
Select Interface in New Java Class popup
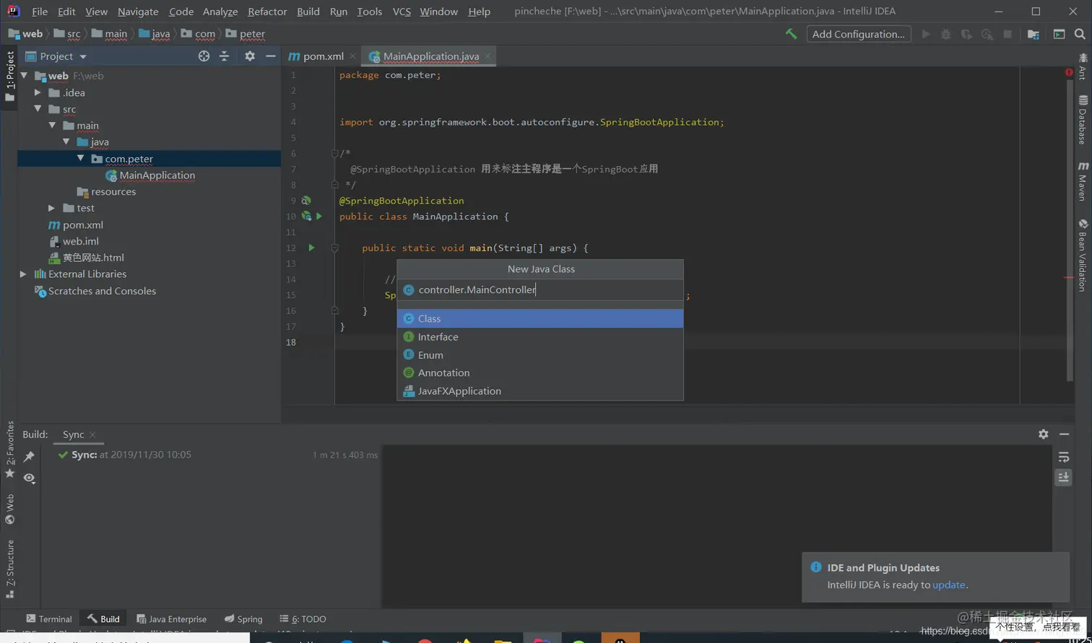click(540, 337)
